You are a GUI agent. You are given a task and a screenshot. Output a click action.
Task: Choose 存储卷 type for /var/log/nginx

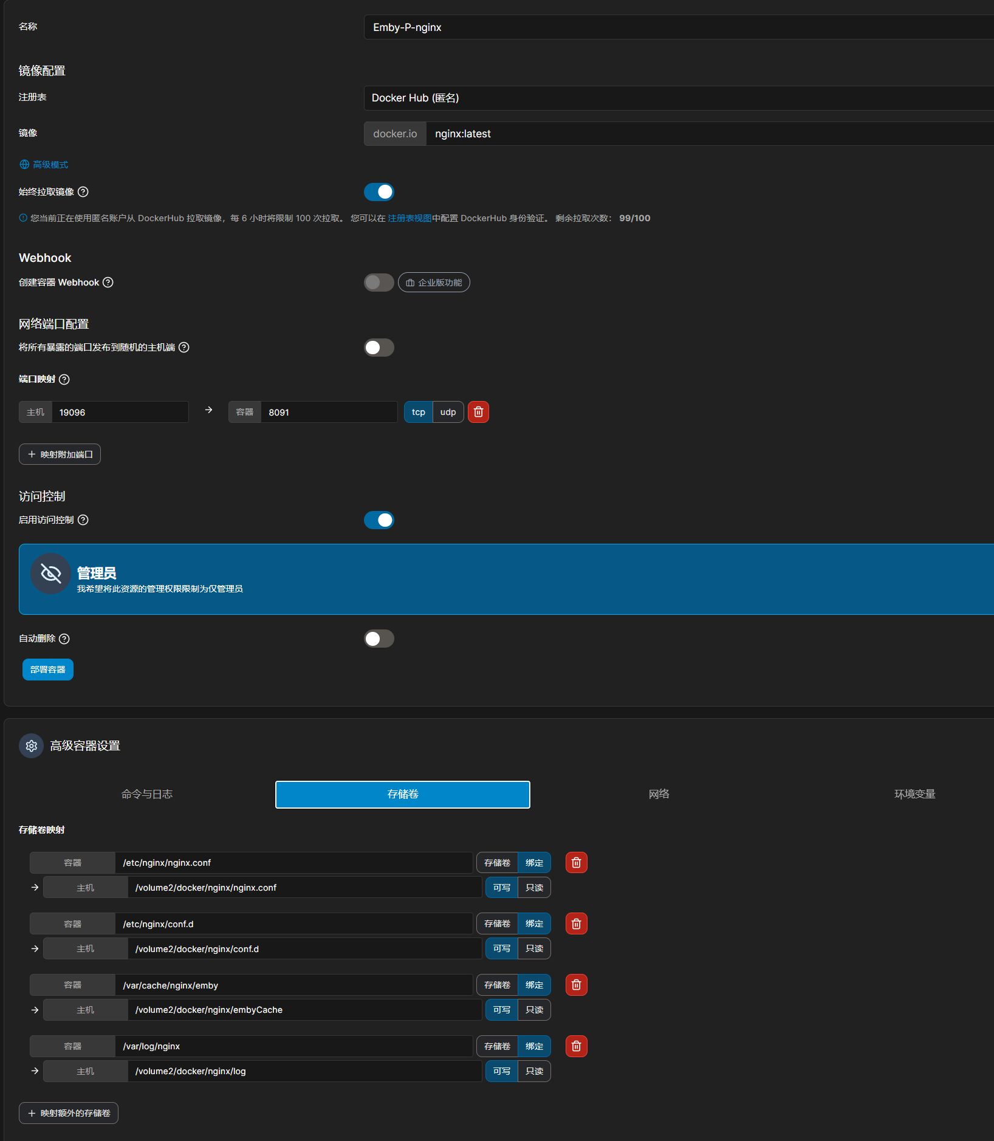pyautogui.click(x=498, y=1046)
